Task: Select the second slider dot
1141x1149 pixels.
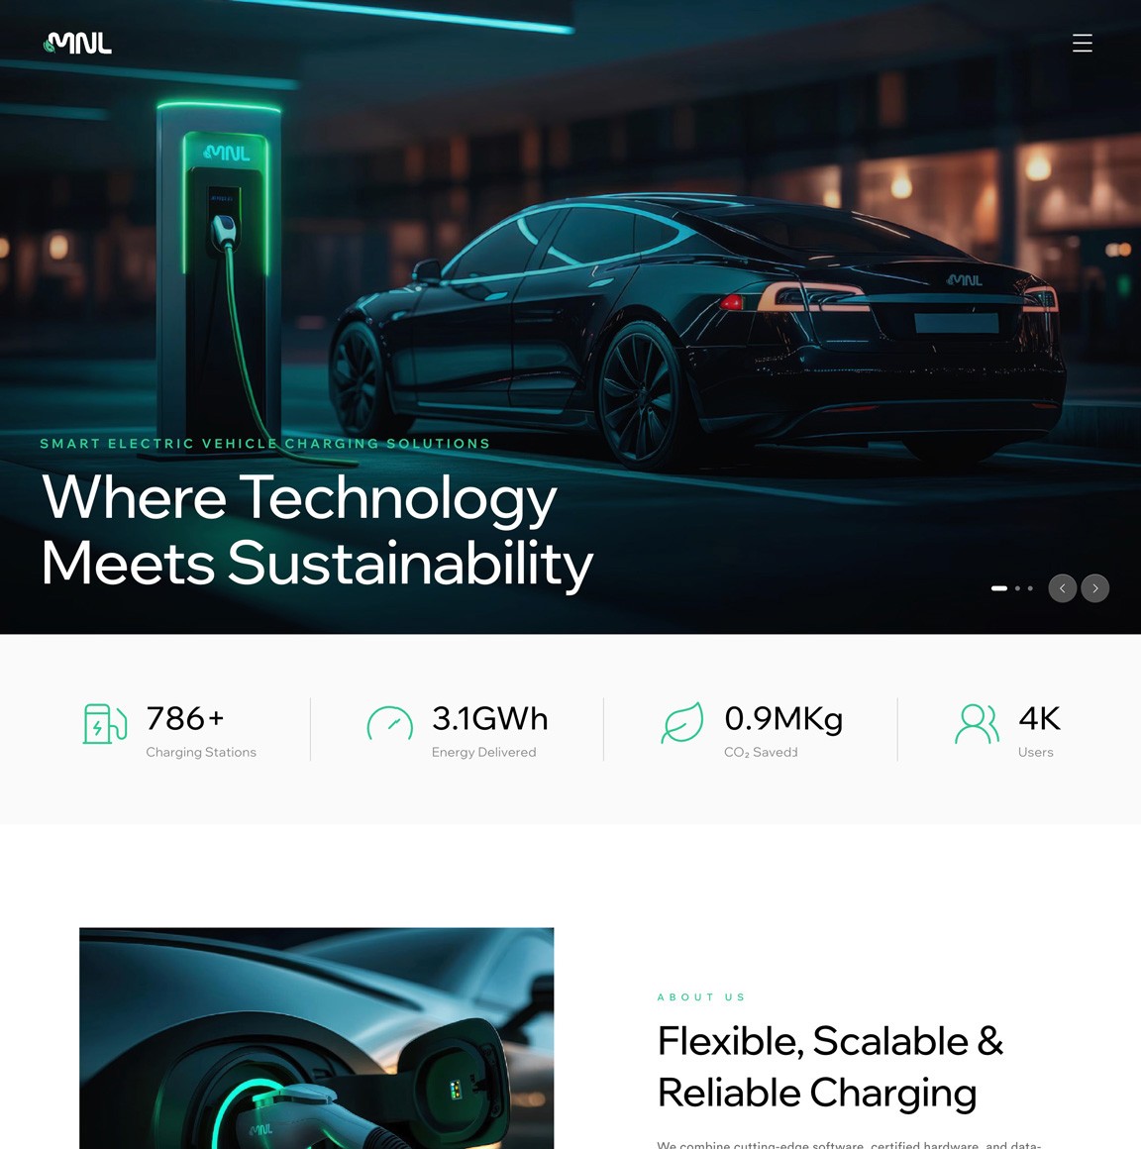Action: 1017,588
